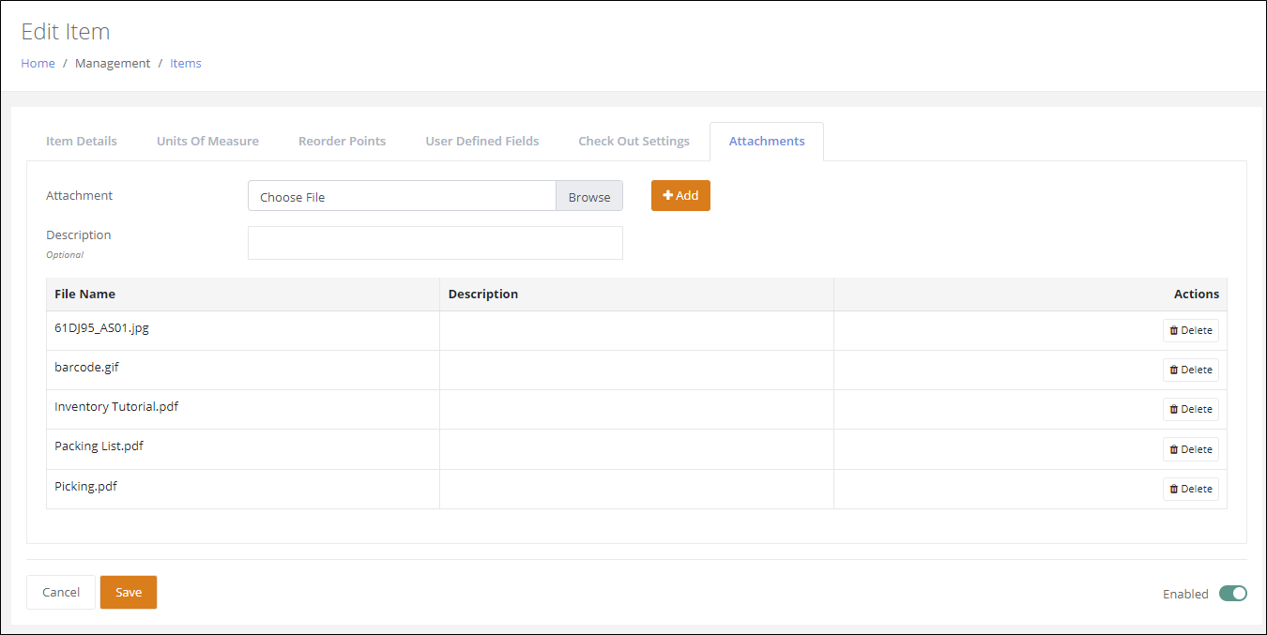Screen dimensions: 1267x635
Task: Delete the barcode.gif attachment
Action: (1190, 370)
